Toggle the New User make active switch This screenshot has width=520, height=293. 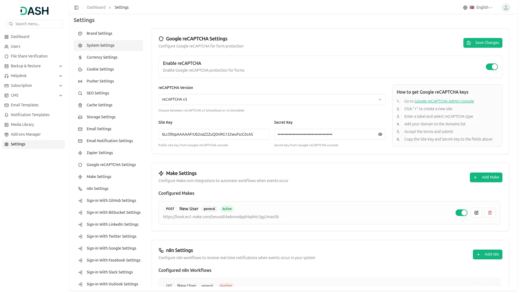[461, 213]
